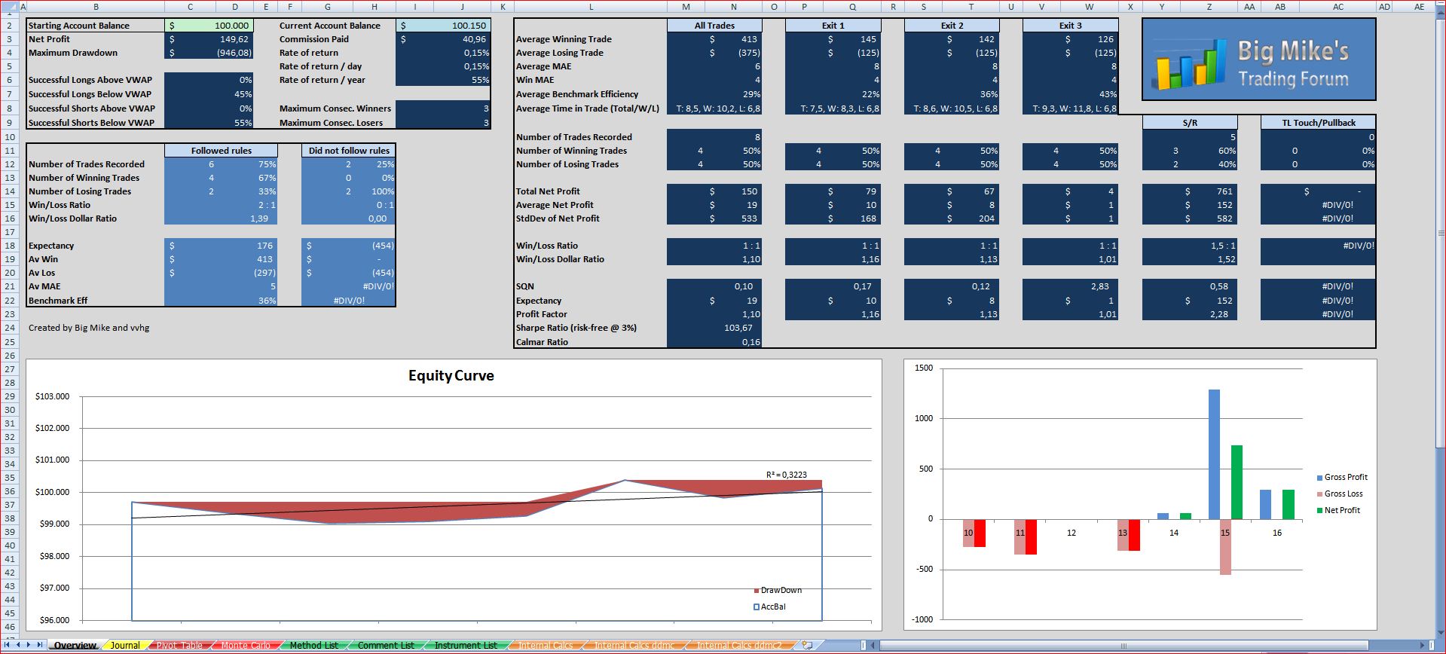The width and height of the screenshot is (1446, 654).
Task: Click the horizontal scrollbar right arrow
Action: tap(1423, 646)
